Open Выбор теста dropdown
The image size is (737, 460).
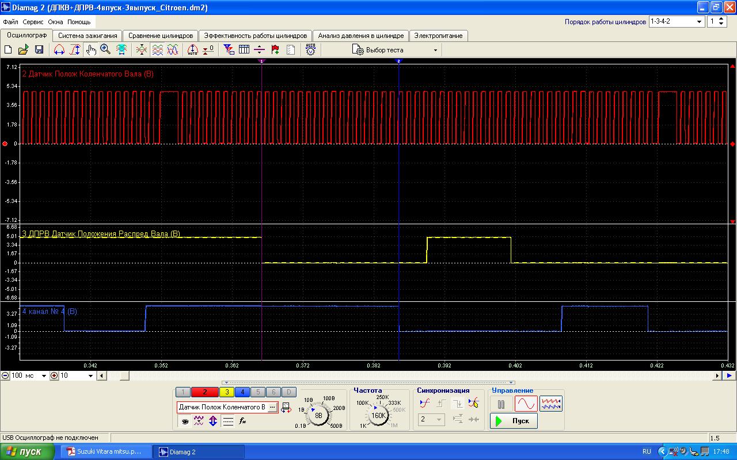tap(394, 50)
